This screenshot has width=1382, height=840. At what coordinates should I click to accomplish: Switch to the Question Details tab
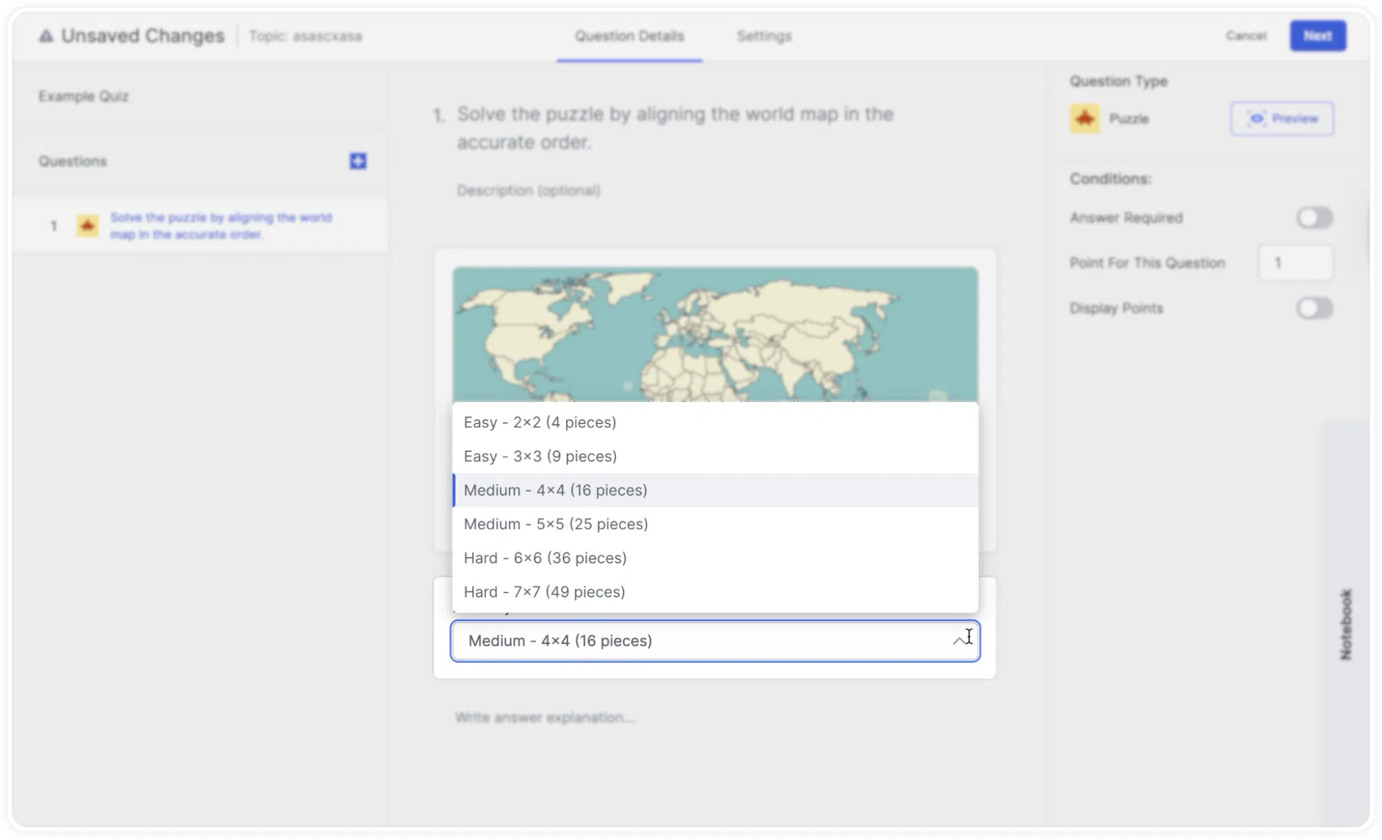(629, 36)
